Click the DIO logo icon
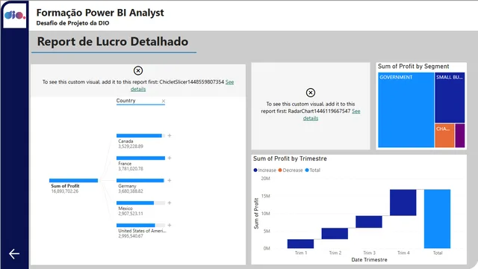Screen dimensions: 478x269 click(x=15, y=15)
